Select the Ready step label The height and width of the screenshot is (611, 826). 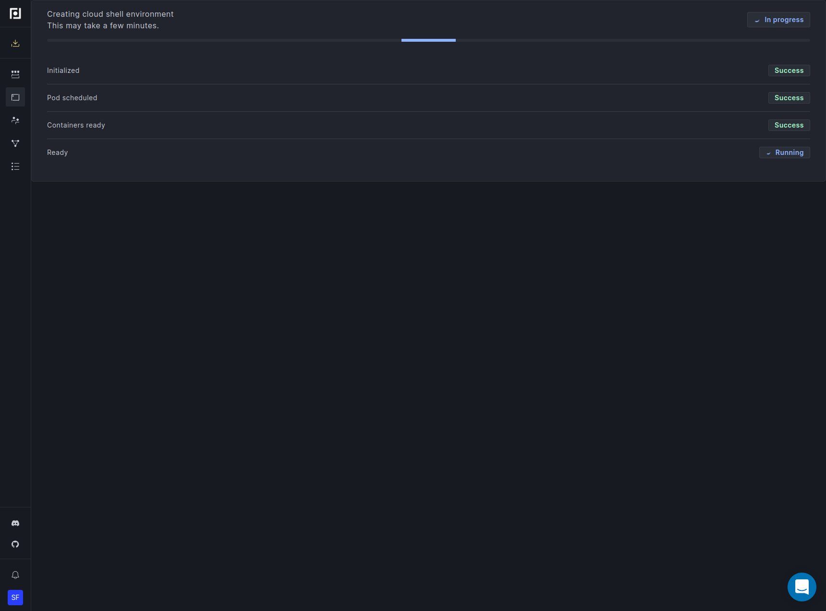click(x=58, y=153)
